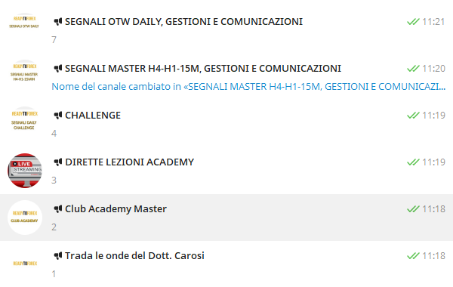Open the Live Streaming avatar thumbnail
The image size is (453, 287).
25,171
